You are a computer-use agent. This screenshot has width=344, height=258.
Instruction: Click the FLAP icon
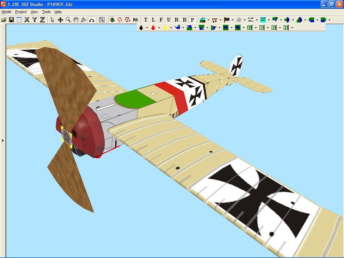click(x=251, y=20)
